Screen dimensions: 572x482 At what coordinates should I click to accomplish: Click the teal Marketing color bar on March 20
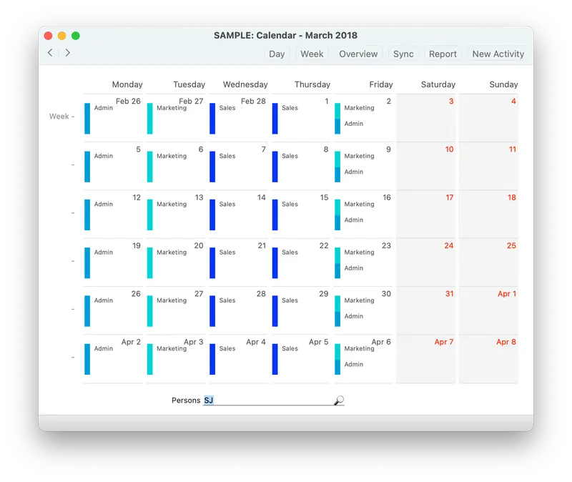(x=150, y=262)
